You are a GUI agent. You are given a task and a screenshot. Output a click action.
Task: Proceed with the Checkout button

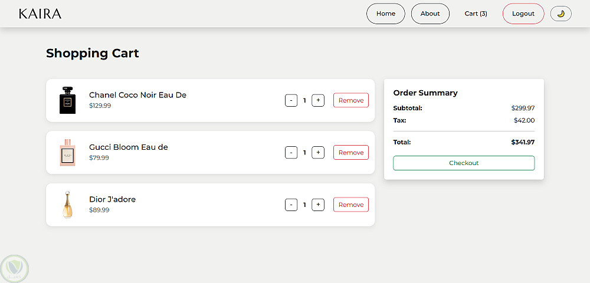click(464, 163)
